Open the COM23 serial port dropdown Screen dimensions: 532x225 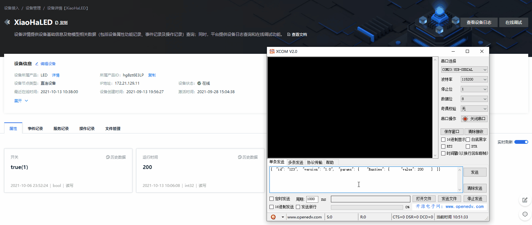464,70
